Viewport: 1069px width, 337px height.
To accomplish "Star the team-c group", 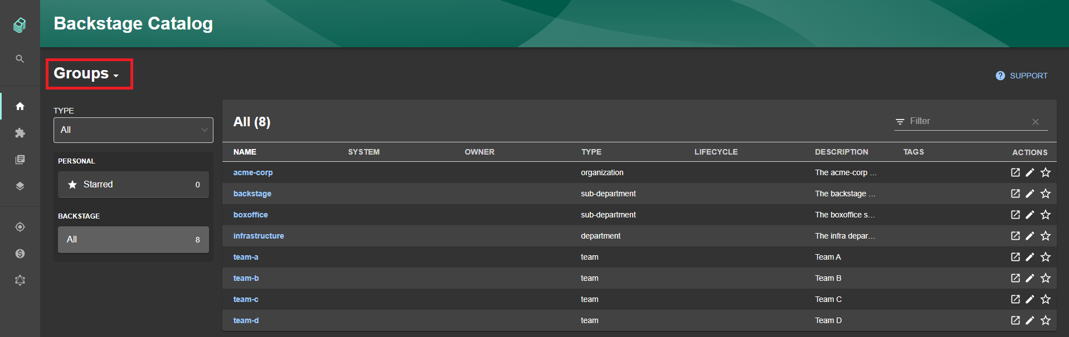I will click(1046, 299).
